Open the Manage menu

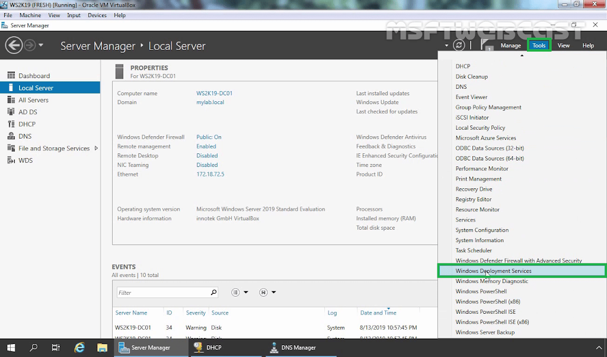pyautogui.click(x=510, y=44)
